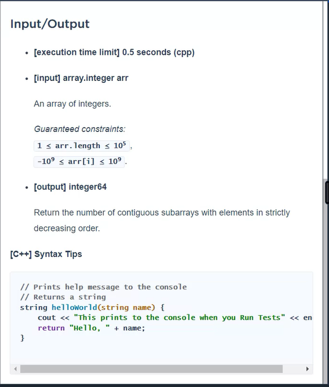329x387 pixels.
Task: Click the code block's right scroll arrow
Action: click(308, 369)
